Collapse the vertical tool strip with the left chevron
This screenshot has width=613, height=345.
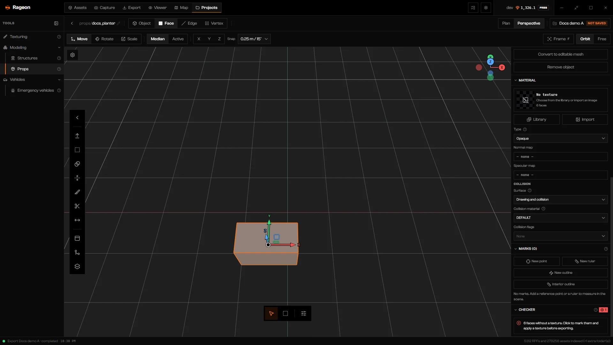coord(77,118)
